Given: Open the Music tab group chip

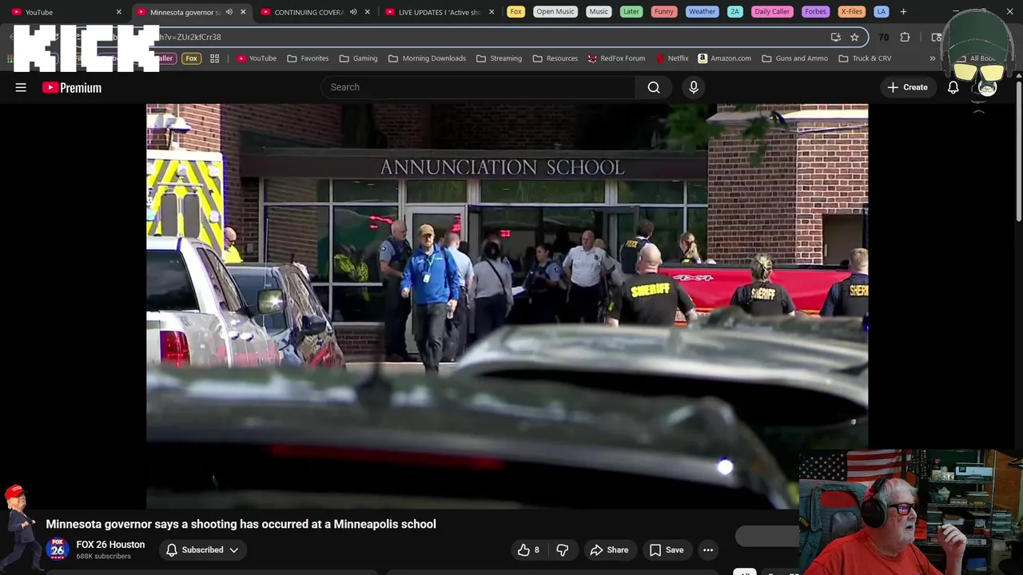Looking at the screenshot, I should pos(599,11).
